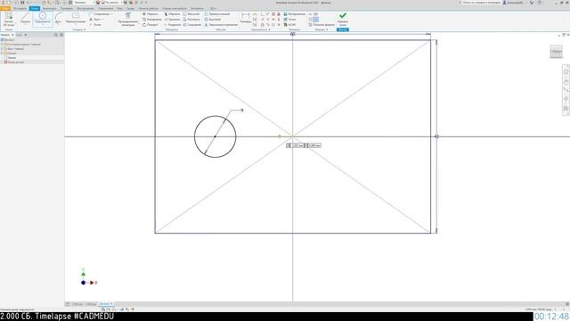This screenshot has height=321, width=570.
Task: Select the active Sketch (Эскиз) ribbon tab
Action: pyautogui.click(x=35, y=8)
